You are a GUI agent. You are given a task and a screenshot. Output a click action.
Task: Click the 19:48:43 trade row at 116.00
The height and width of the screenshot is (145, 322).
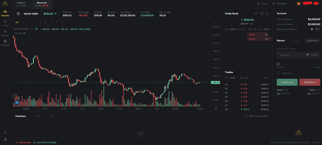pos(247,109)
